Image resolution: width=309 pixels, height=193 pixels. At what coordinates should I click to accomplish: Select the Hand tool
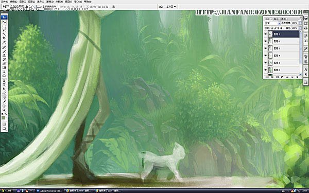(x=4, y=106)
